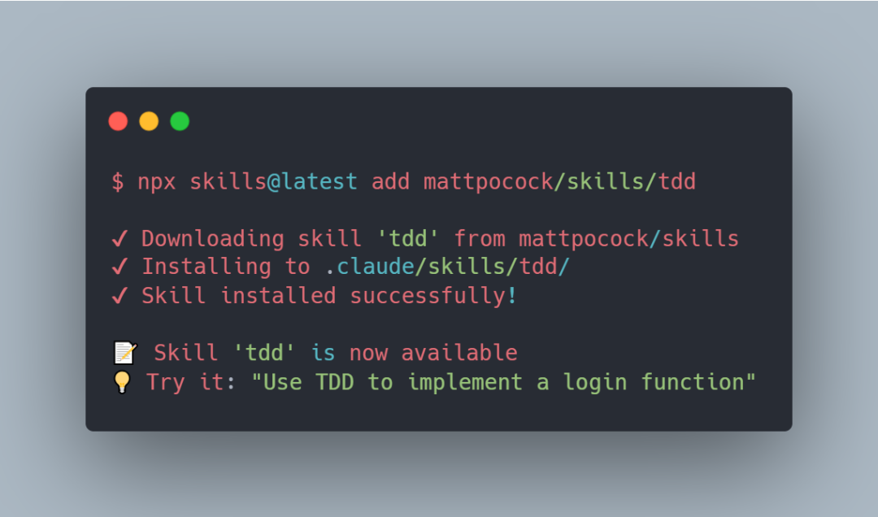The height and width of the screenshot is (517, 878).
Task: Click the word npx in command
Action: click(x=157, y=183)
